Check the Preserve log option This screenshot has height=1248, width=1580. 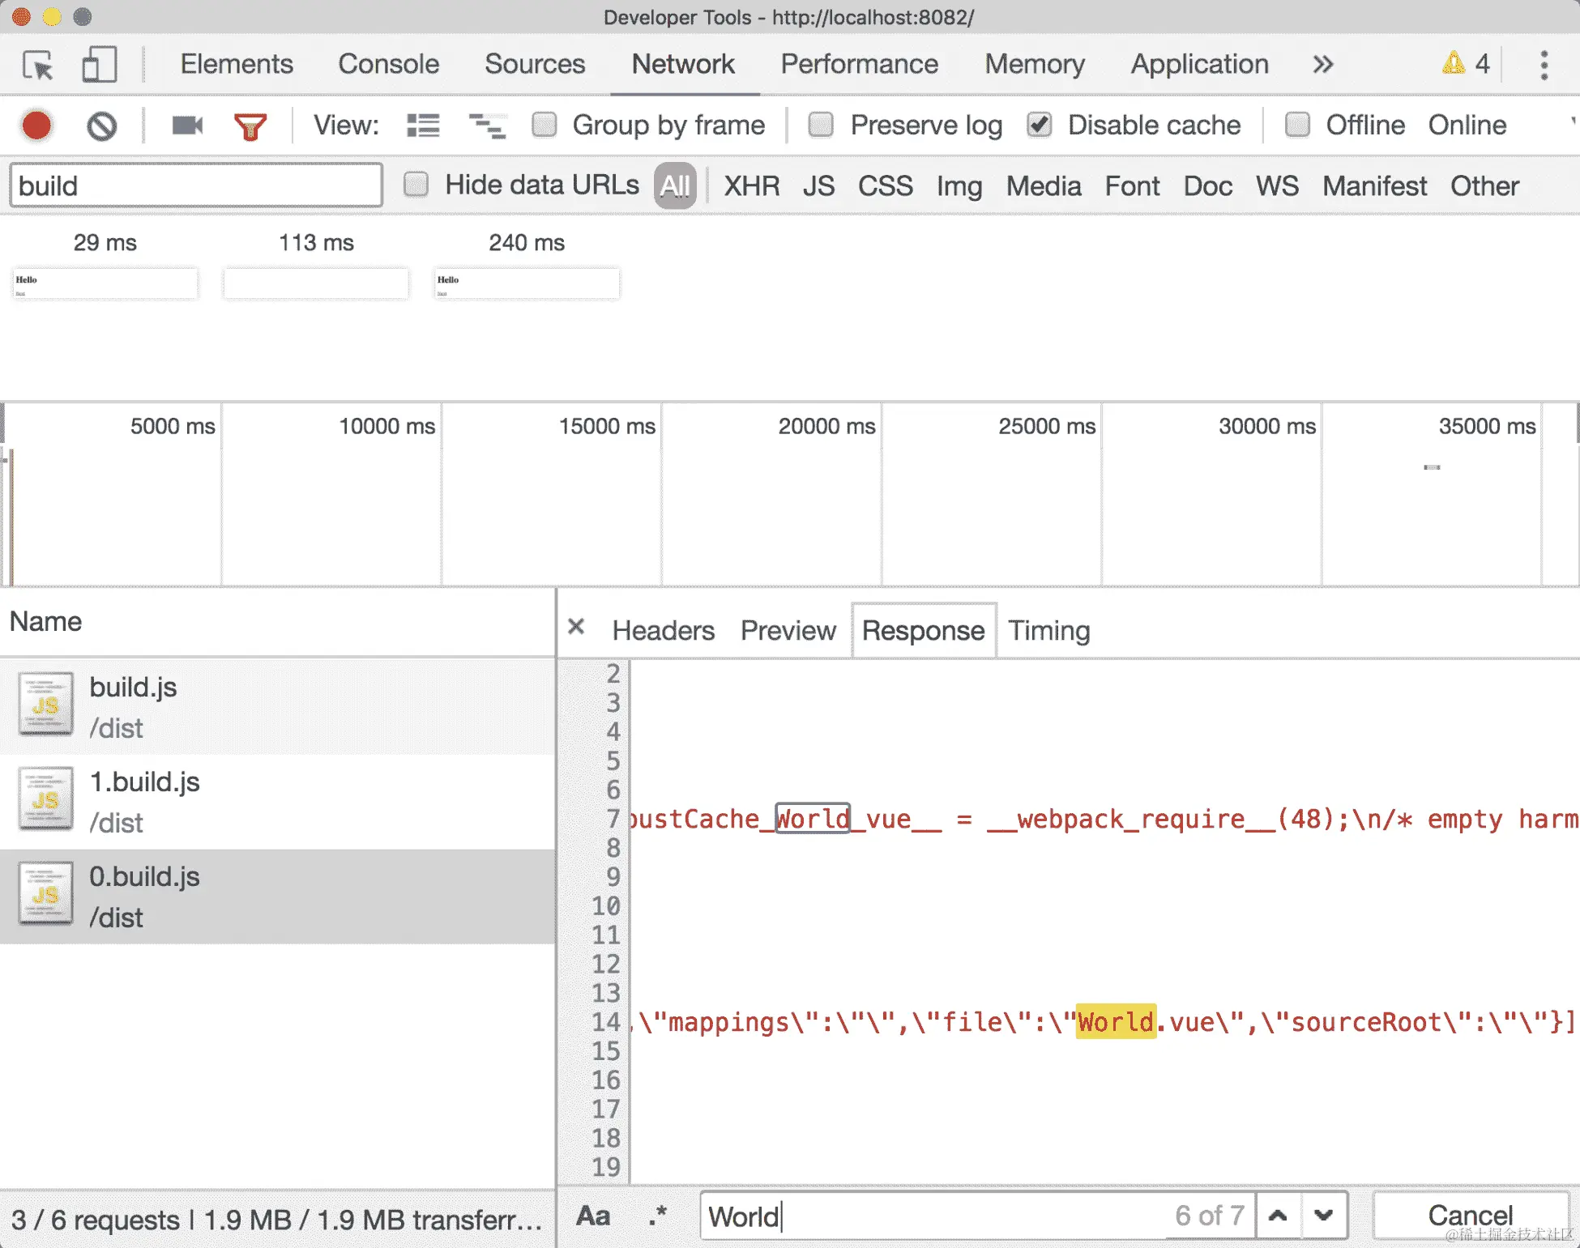[822, 125]
